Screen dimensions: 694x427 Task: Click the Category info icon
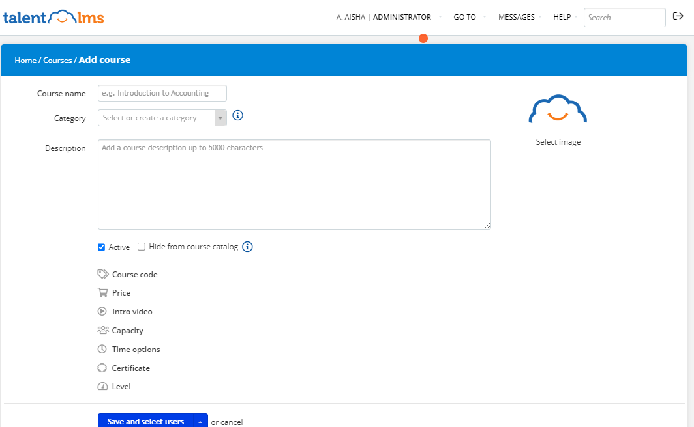point(238,116)
